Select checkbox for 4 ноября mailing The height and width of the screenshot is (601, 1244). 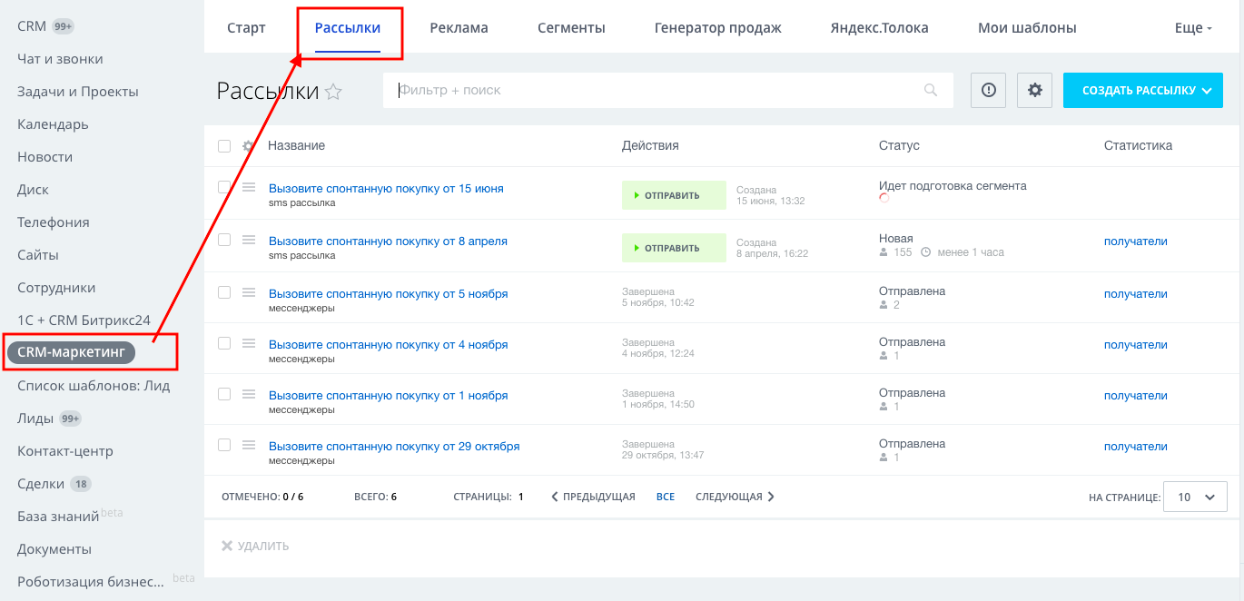tap(224, 343)
